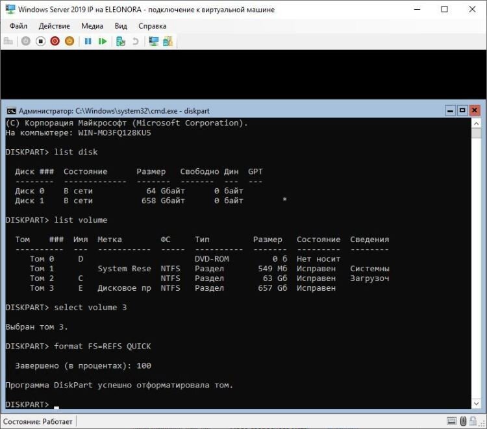Switch to enhanced session mode icon
The height and width of the screenshot is (429, 487).
pyautogui.click(x=153, y=41)
